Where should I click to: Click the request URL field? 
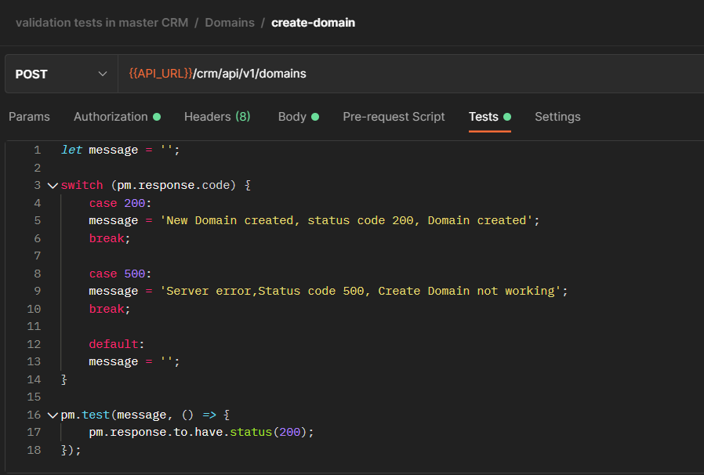coord(314,73)
